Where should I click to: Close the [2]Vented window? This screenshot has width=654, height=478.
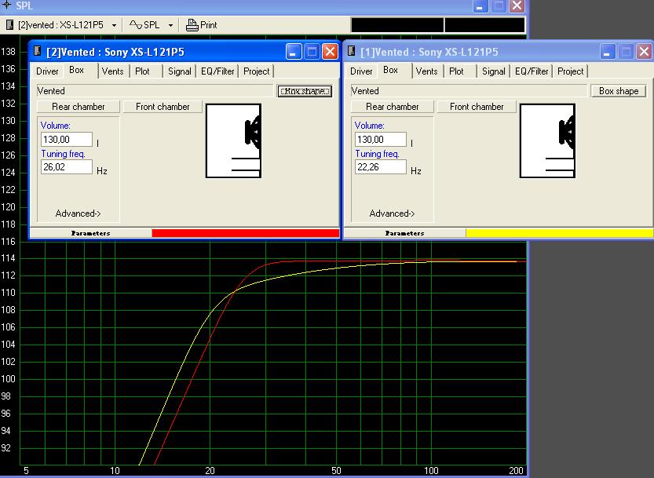(x=330, y=52)
